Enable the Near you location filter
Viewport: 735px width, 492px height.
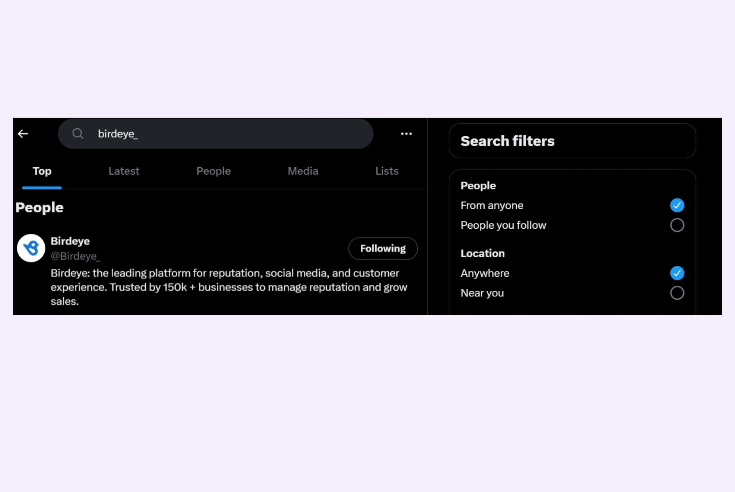[677, 293]
